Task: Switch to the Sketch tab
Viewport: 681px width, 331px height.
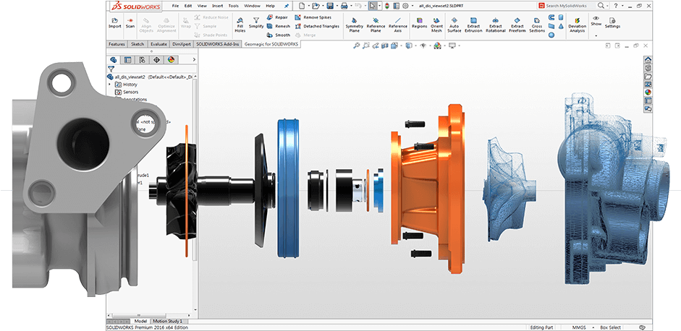Action: point(138,44)
